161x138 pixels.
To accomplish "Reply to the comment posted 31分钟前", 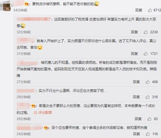I will tap(134, 53).
